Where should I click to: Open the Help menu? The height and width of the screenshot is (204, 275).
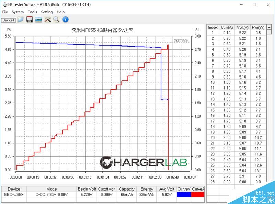tap(61, 12)
